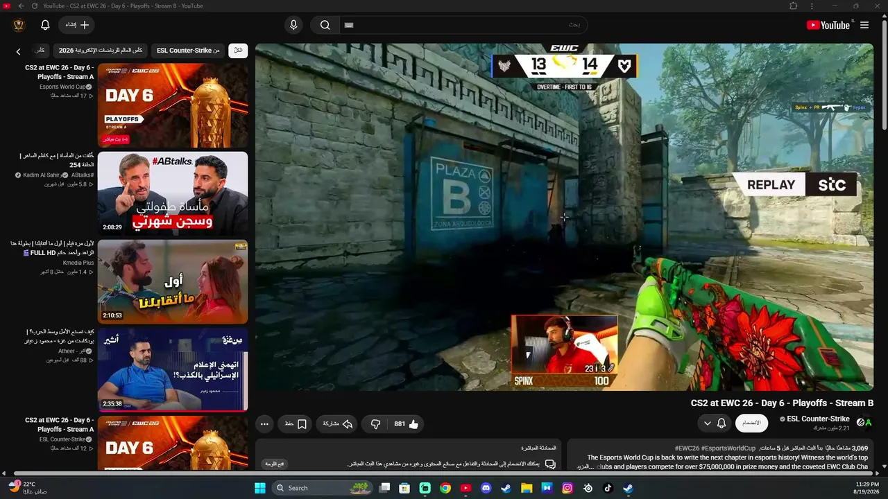Open the live chat panel button (فتح اللوحة)
Image resolution: width=888 pixels, height=499 pixels.
pos(275,464)
